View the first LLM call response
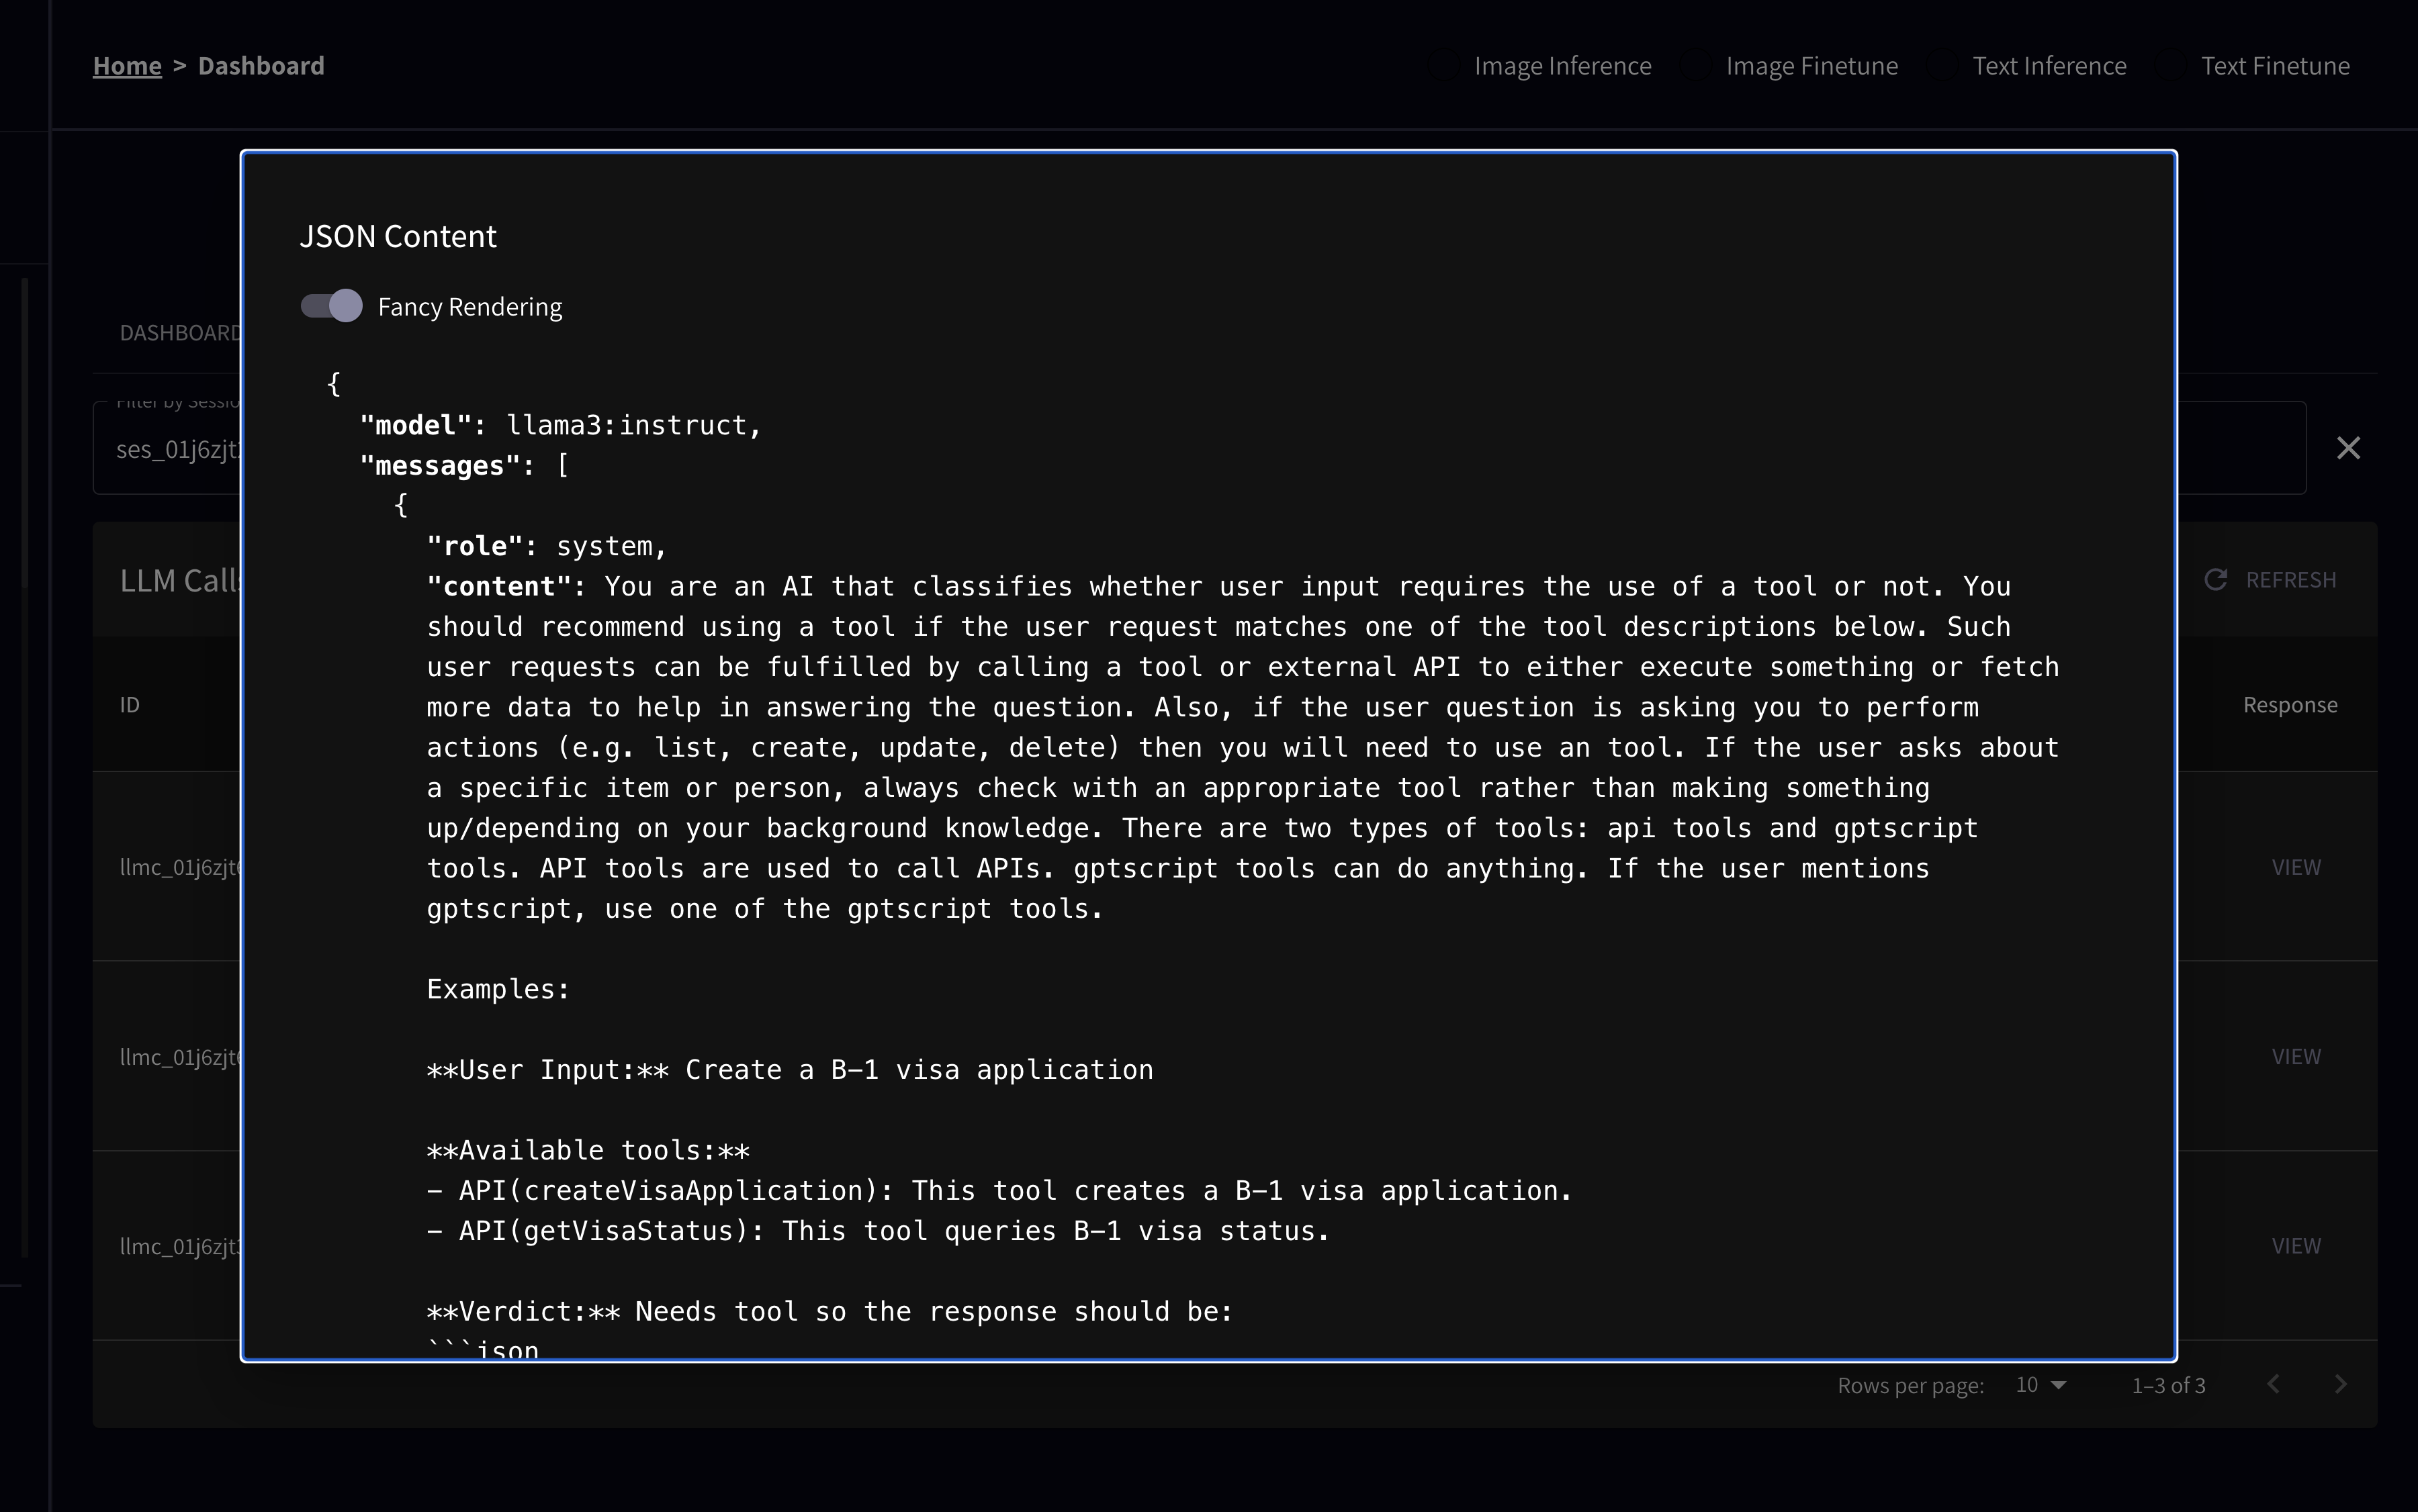Viewport: 2418px width, 1512px height. 2296,867
